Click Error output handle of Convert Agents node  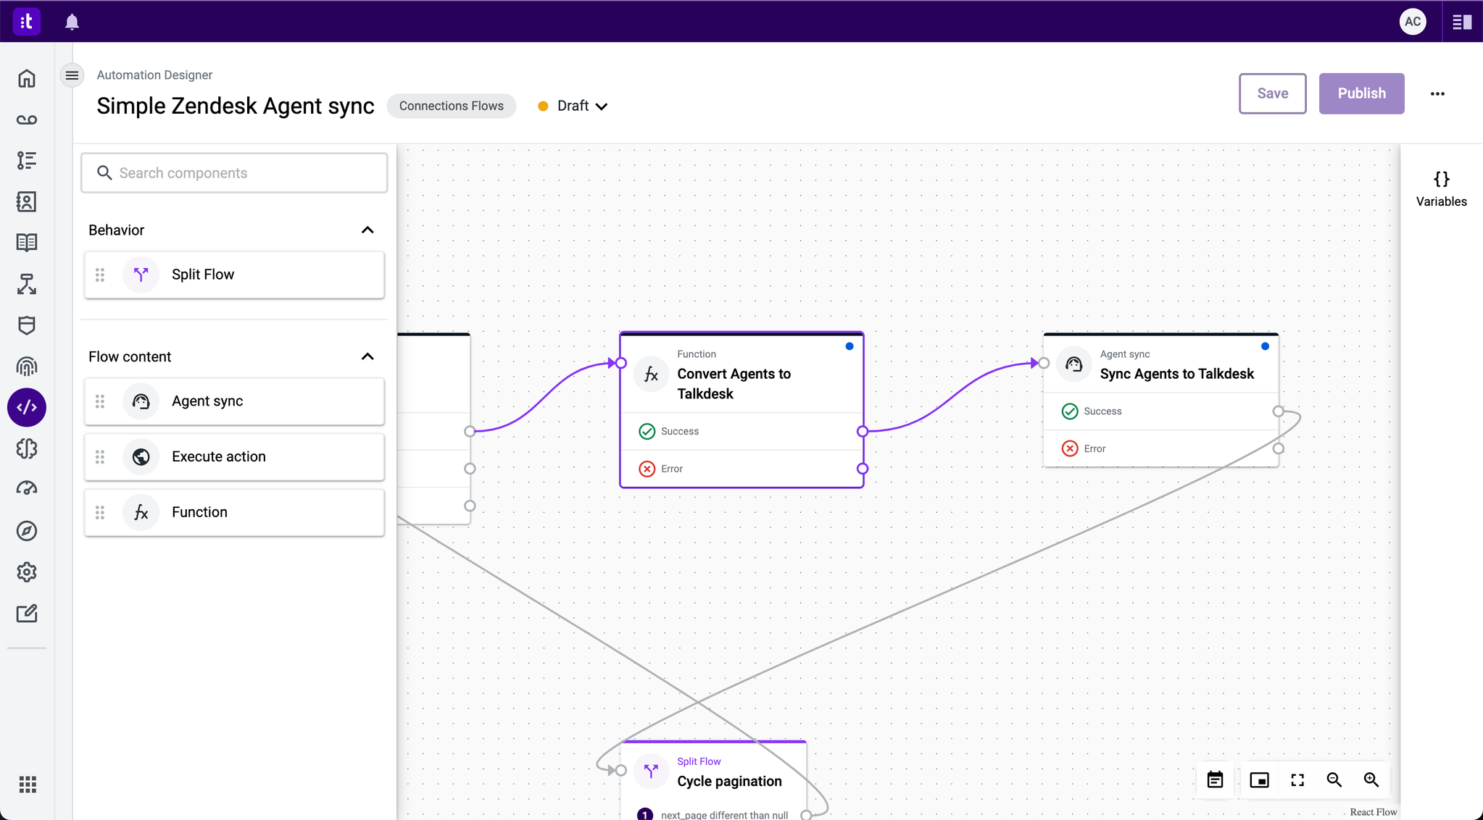coord(863,469)
